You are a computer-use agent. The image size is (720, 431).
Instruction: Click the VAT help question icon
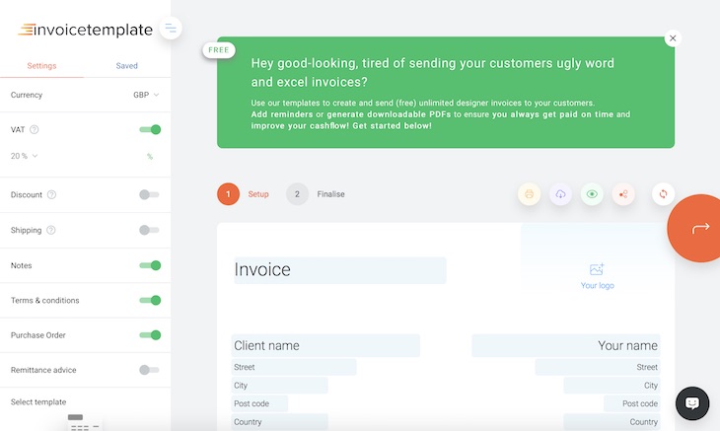tap(35, 129)
